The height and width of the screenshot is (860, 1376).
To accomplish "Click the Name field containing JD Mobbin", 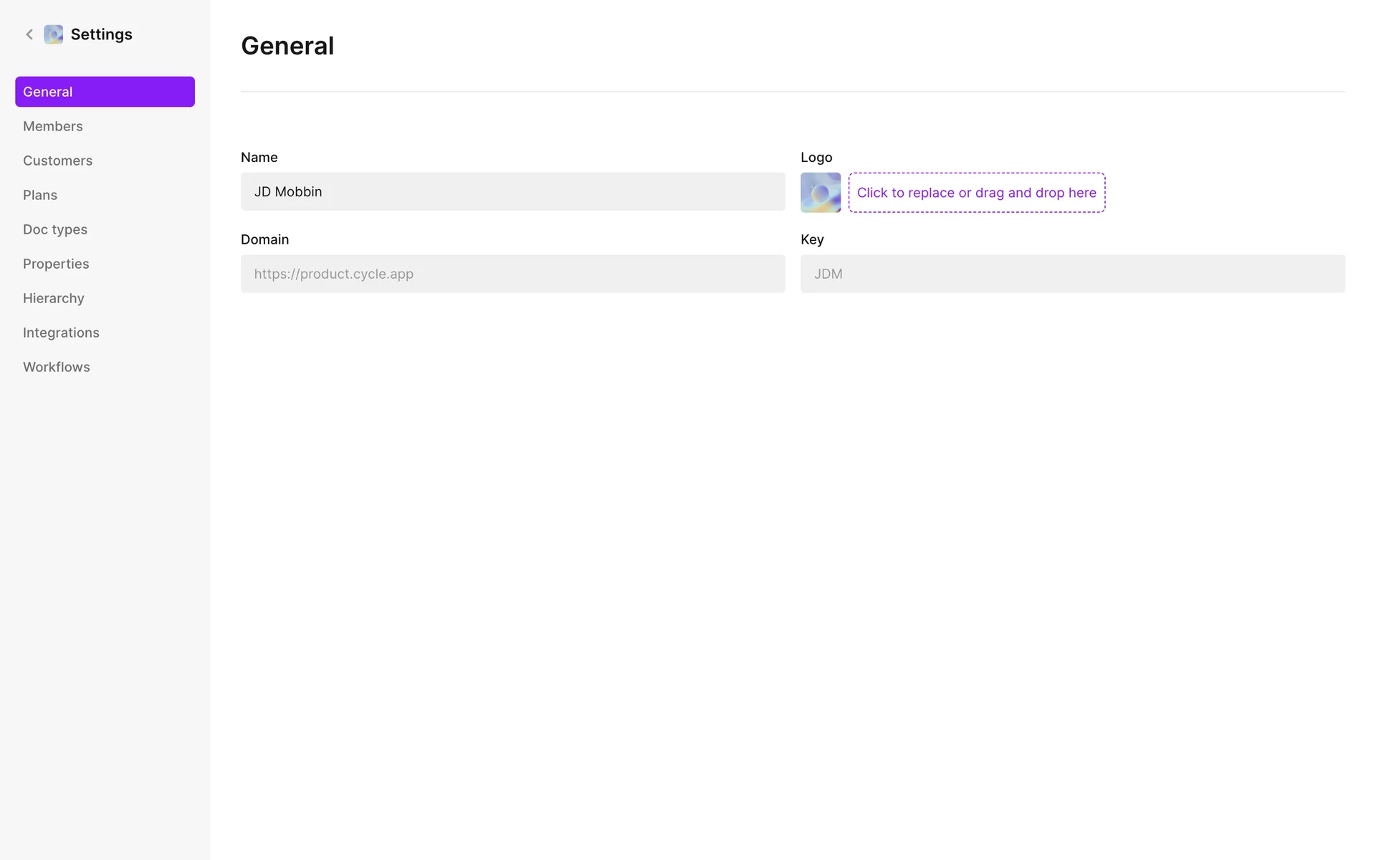I will coord(512,191).
